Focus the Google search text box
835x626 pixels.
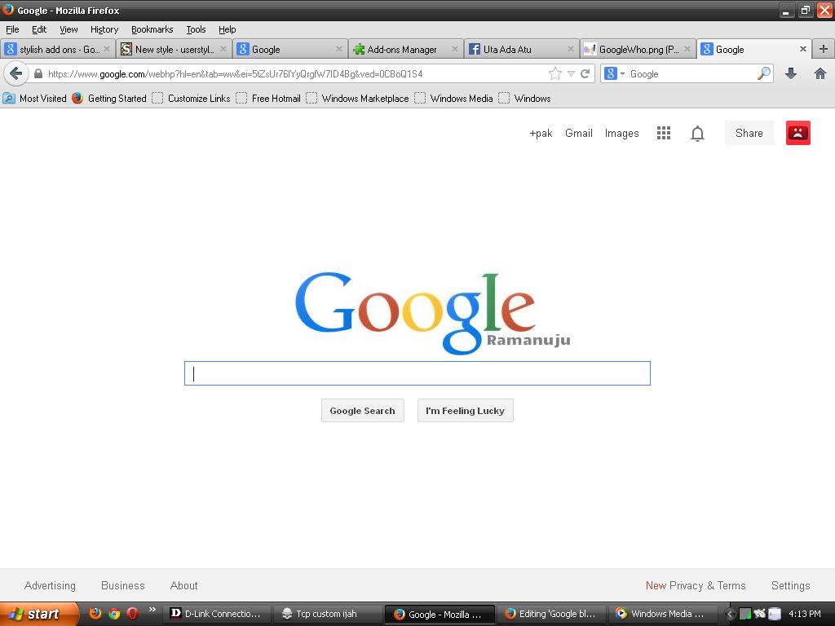tap(417, 373)
